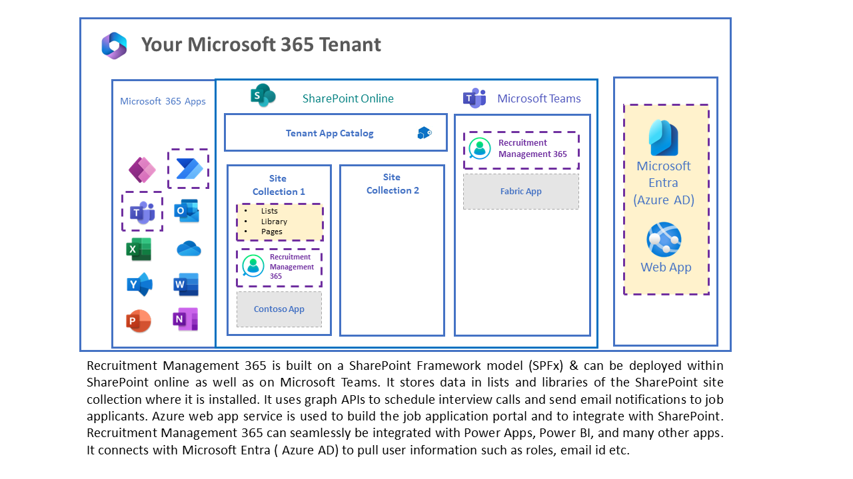This screenshot has width=853, height=479.
Task: Click the Microsoft Teams header logo icon
Action: click(474, 97)
